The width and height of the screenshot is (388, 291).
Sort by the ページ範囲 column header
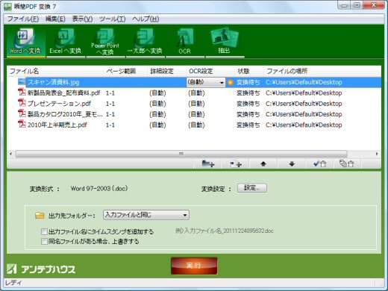125,71
